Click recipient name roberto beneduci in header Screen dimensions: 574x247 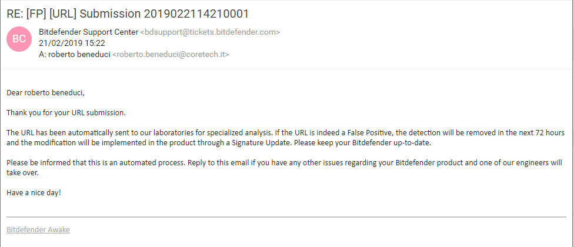(x=80, y=55)
